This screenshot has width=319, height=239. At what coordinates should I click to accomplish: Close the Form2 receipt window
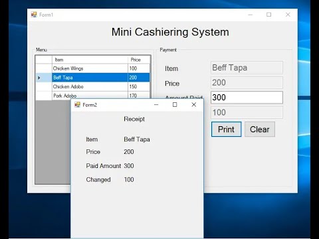point(194,105)
